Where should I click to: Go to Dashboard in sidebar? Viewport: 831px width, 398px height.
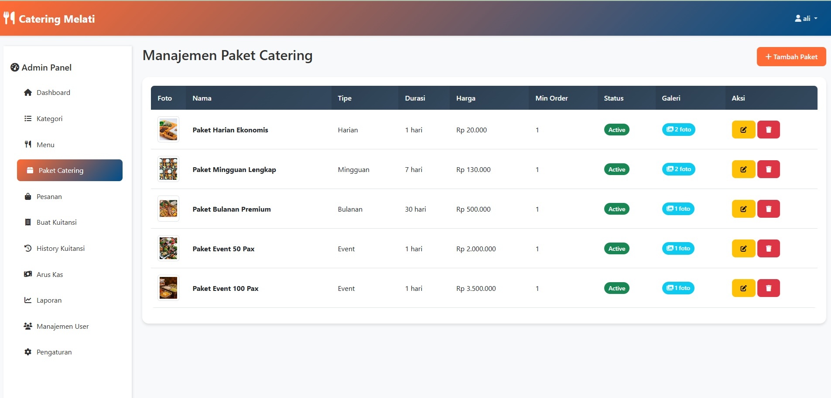click(53, 93)
